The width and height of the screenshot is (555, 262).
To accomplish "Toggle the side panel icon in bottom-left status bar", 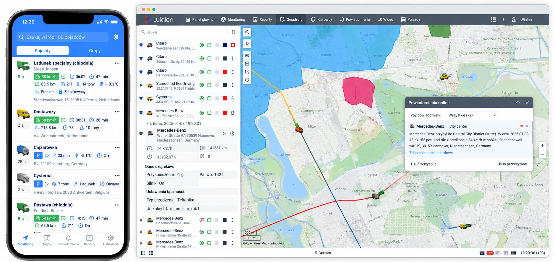I will (143, 253).
